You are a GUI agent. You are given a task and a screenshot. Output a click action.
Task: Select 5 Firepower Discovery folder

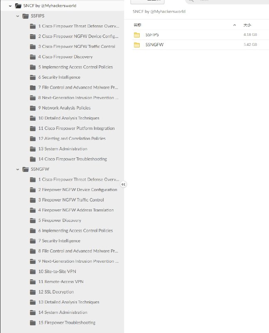click(x=59, y=220)
